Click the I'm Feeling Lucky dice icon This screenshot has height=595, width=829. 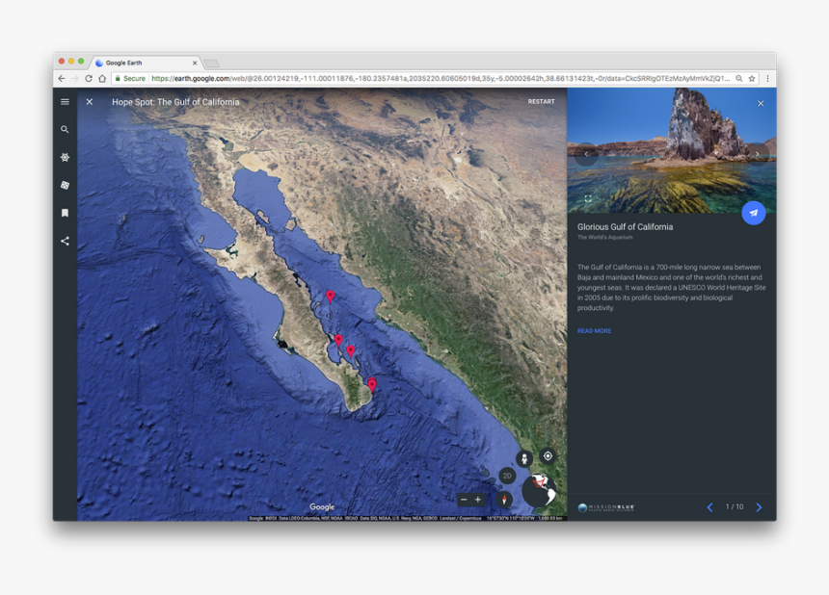[x=65, y=185]
